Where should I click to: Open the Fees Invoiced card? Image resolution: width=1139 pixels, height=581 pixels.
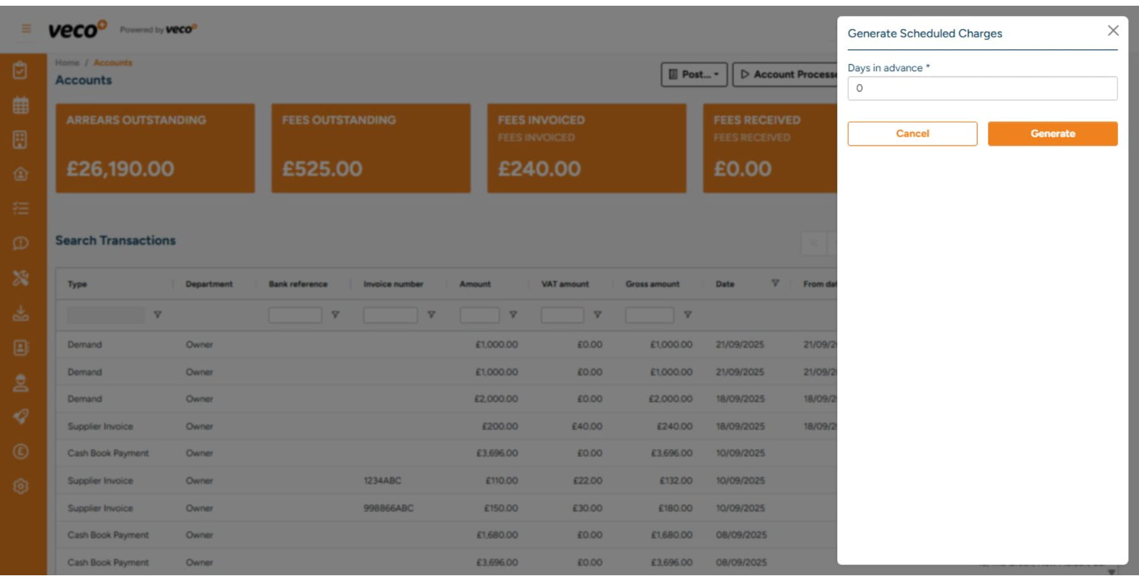586,148
